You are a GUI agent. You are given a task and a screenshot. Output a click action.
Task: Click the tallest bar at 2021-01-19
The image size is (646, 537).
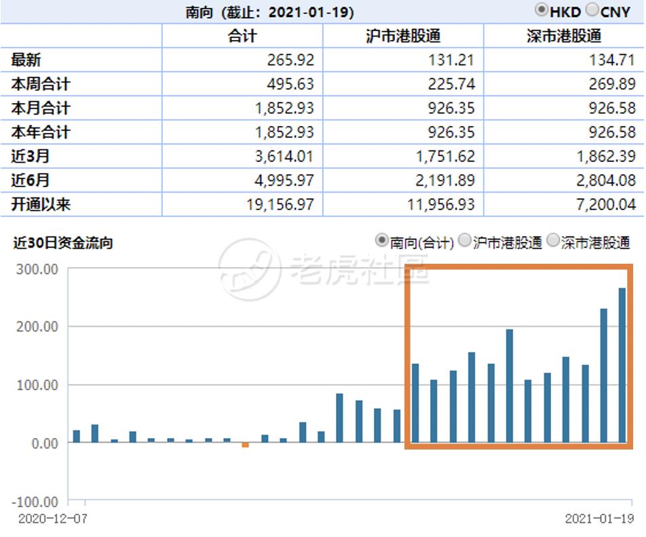pos(622,365)
